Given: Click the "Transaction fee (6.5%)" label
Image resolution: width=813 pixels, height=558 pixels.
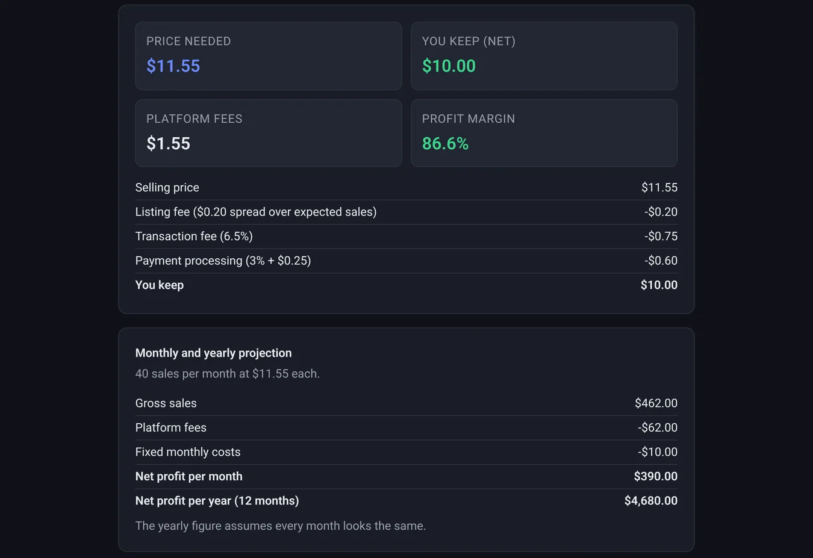Looking at the screenshot, I should tap(194, 236).
